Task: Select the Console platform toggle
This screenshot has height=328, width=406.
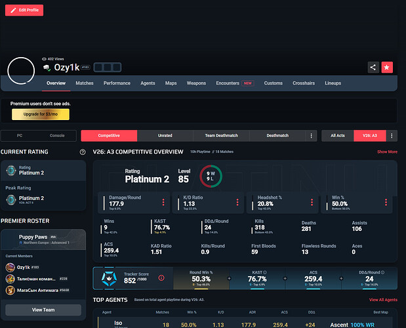Action: [57, 136]
